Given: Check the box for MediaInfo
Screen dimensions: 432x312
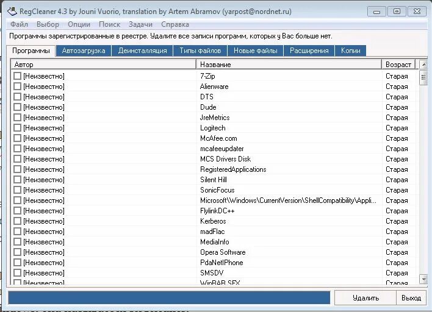Looking at the screenshot, I should pyautogui.click(x=17, y=242).
